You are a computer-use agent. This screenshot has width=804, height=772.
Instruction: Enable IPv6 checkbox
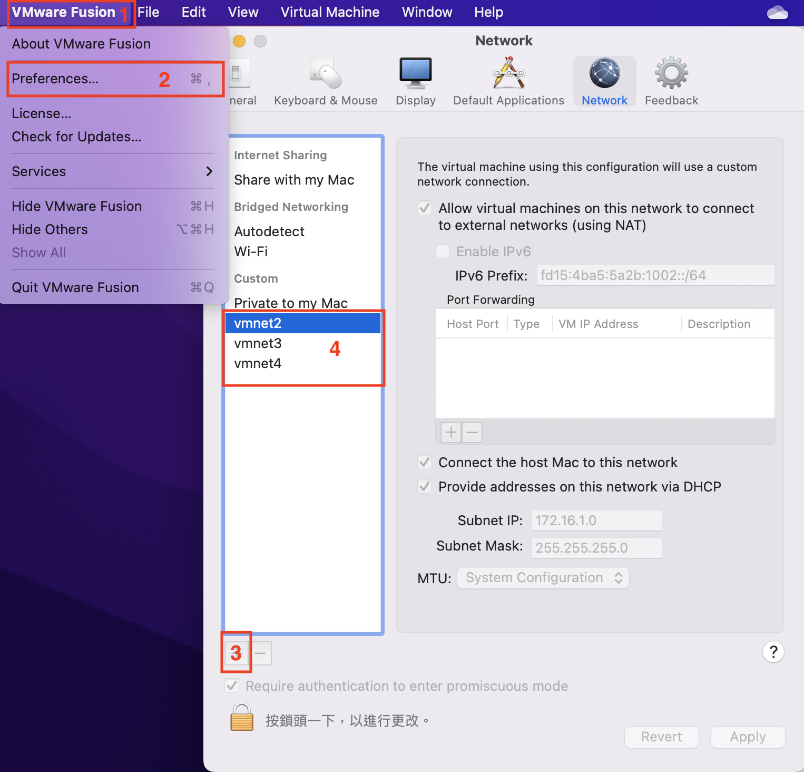click(443, 251)
